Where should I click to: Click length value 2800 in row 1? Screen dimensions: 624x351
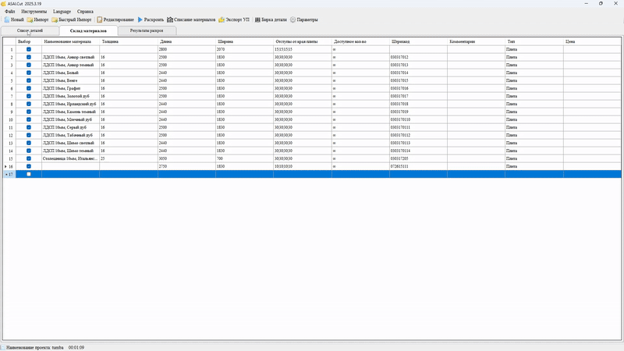pyautogui.click(x=186, y=49)
